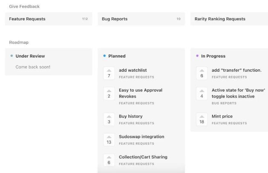Open the 'Buy history' post title
Image resolution: width=268 pixels, height=173 pixels.
pos(130,116)
